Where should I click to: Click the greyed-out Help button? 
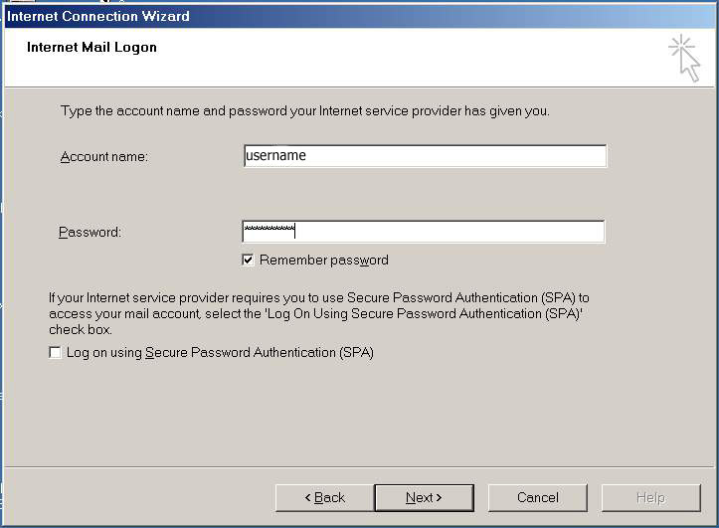coord(650,497)
